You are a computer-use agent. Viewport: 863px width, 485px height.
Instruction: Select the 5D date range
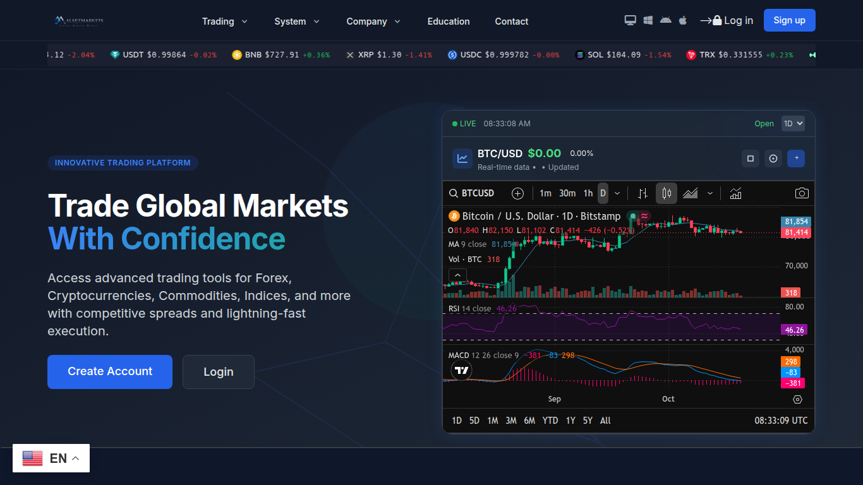click(x=474, y=421)
